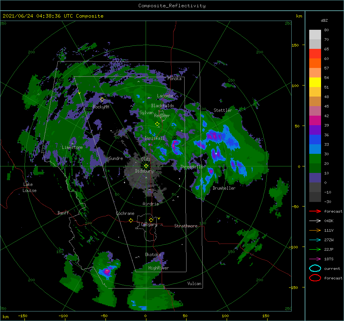Select the darkest grey -30 to -10 swatch

click(315, 197)
